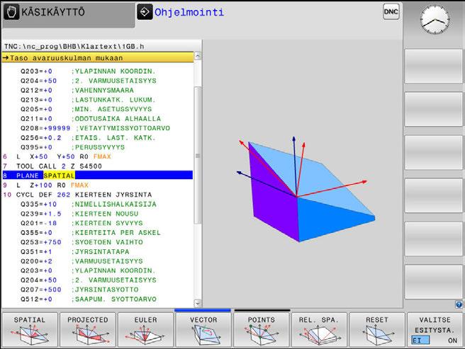Click the highlighted SPATIAL keyword in line 8
The width and height of the screenshot is (465, 349).
pyautogui.click(x=59, y=176)
